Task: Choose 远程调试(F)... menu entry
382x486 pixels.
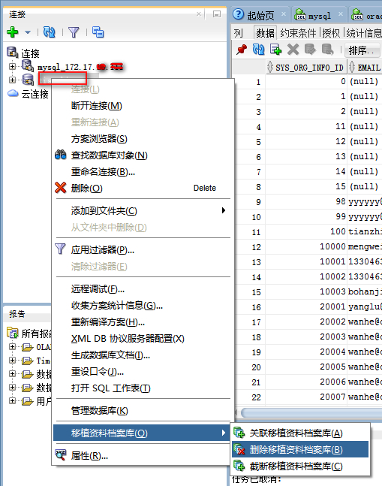Action: (x=98, y=289)
